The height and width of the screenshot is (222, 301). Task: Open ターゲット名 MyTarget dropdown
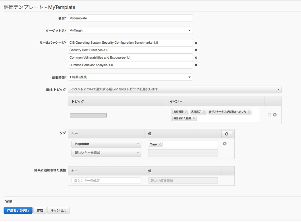pos(130,30)
